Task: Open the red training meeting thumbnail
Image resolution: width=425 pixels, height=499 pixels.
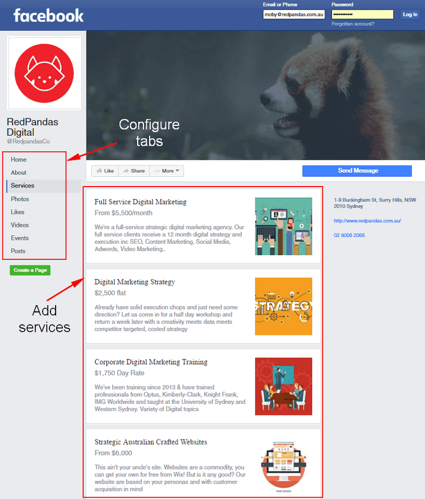Action: tap(283, 386)
